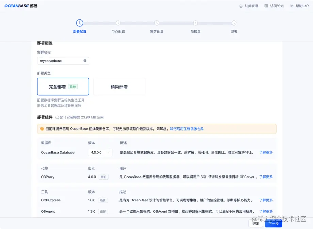Click the final 部署 step icon
The image size is (313, 229).
(x=234, y=23)
